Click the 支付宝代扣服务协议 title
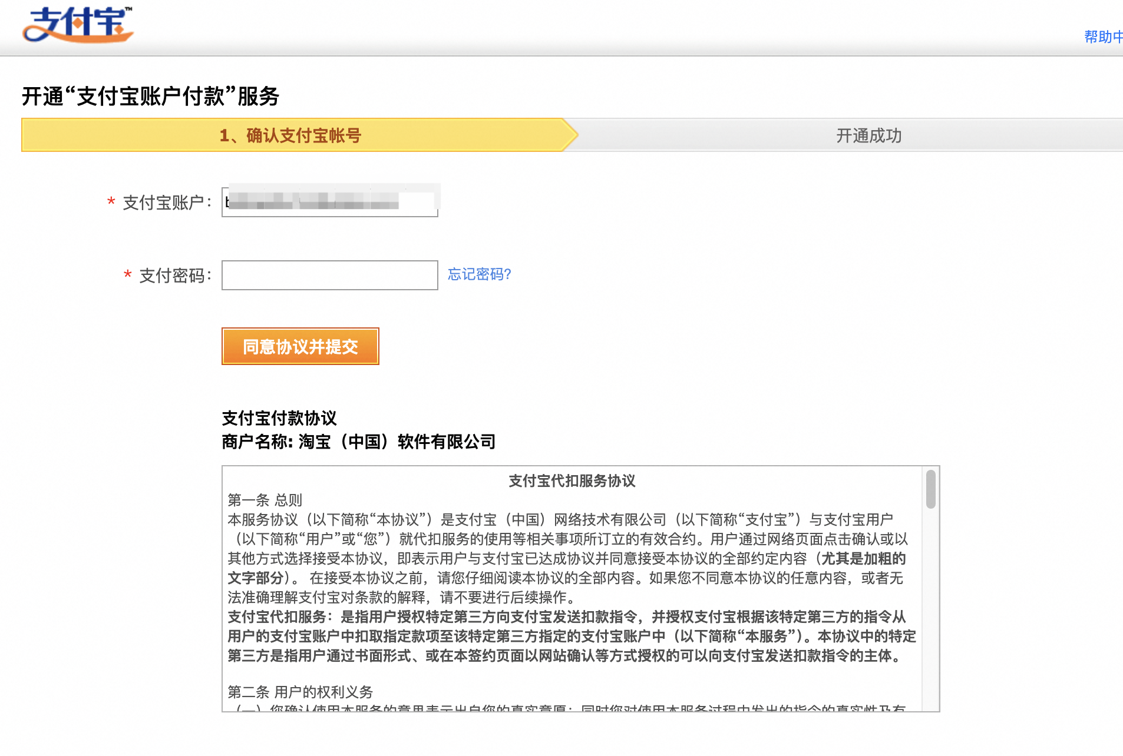This screenshot has height=756, width=1123. click(572, 481)
